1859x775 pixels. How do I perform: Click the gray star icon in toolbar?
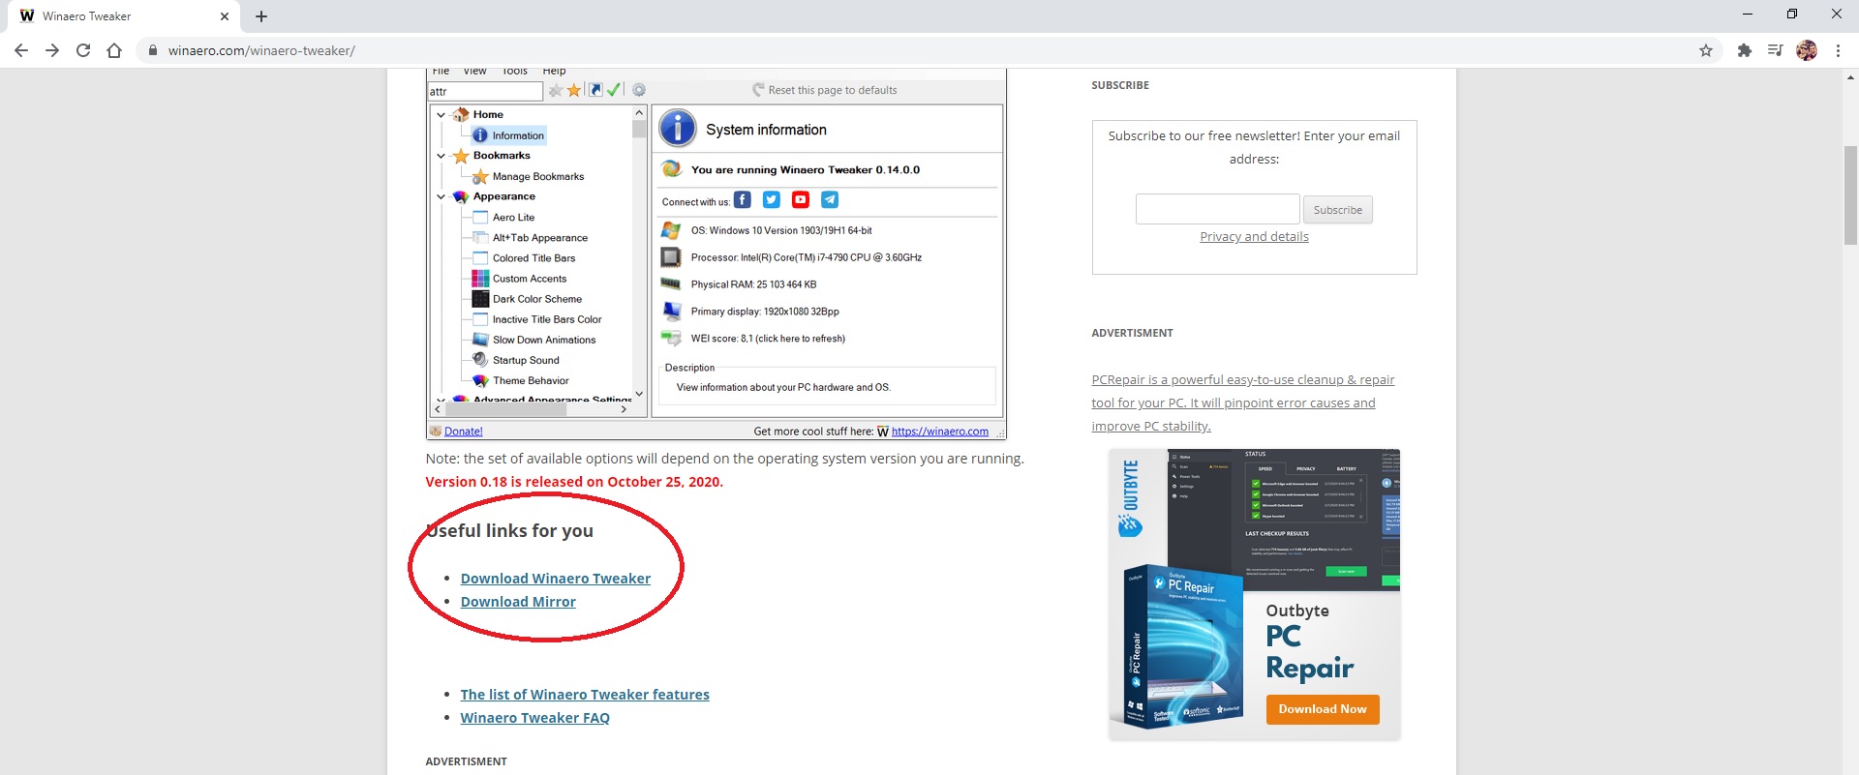(556, 90)
